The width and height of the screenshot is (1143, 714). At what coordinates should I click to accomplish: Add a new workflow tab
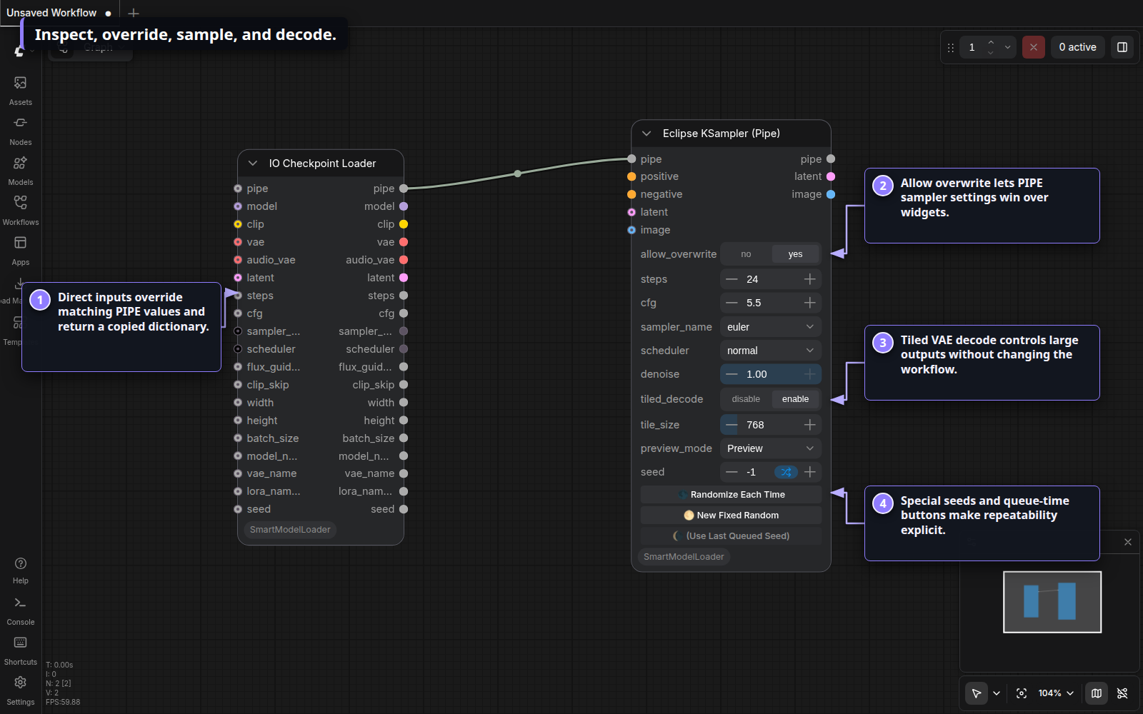pyautogui.click(x=134, y=13)
